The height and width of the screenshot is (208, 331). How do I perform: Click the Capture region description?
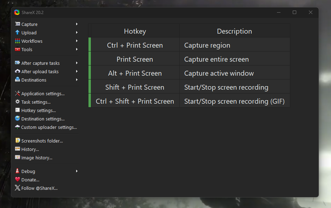(235, 45)
